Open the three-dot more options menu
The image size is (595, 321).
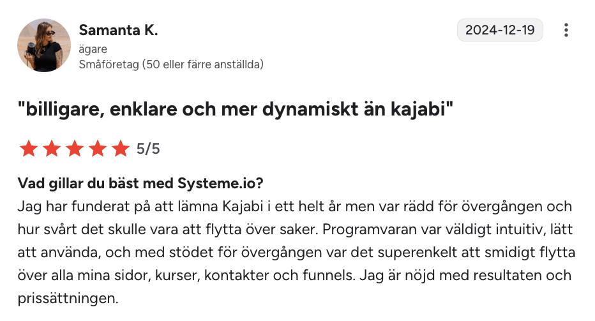tap(566, 30)
